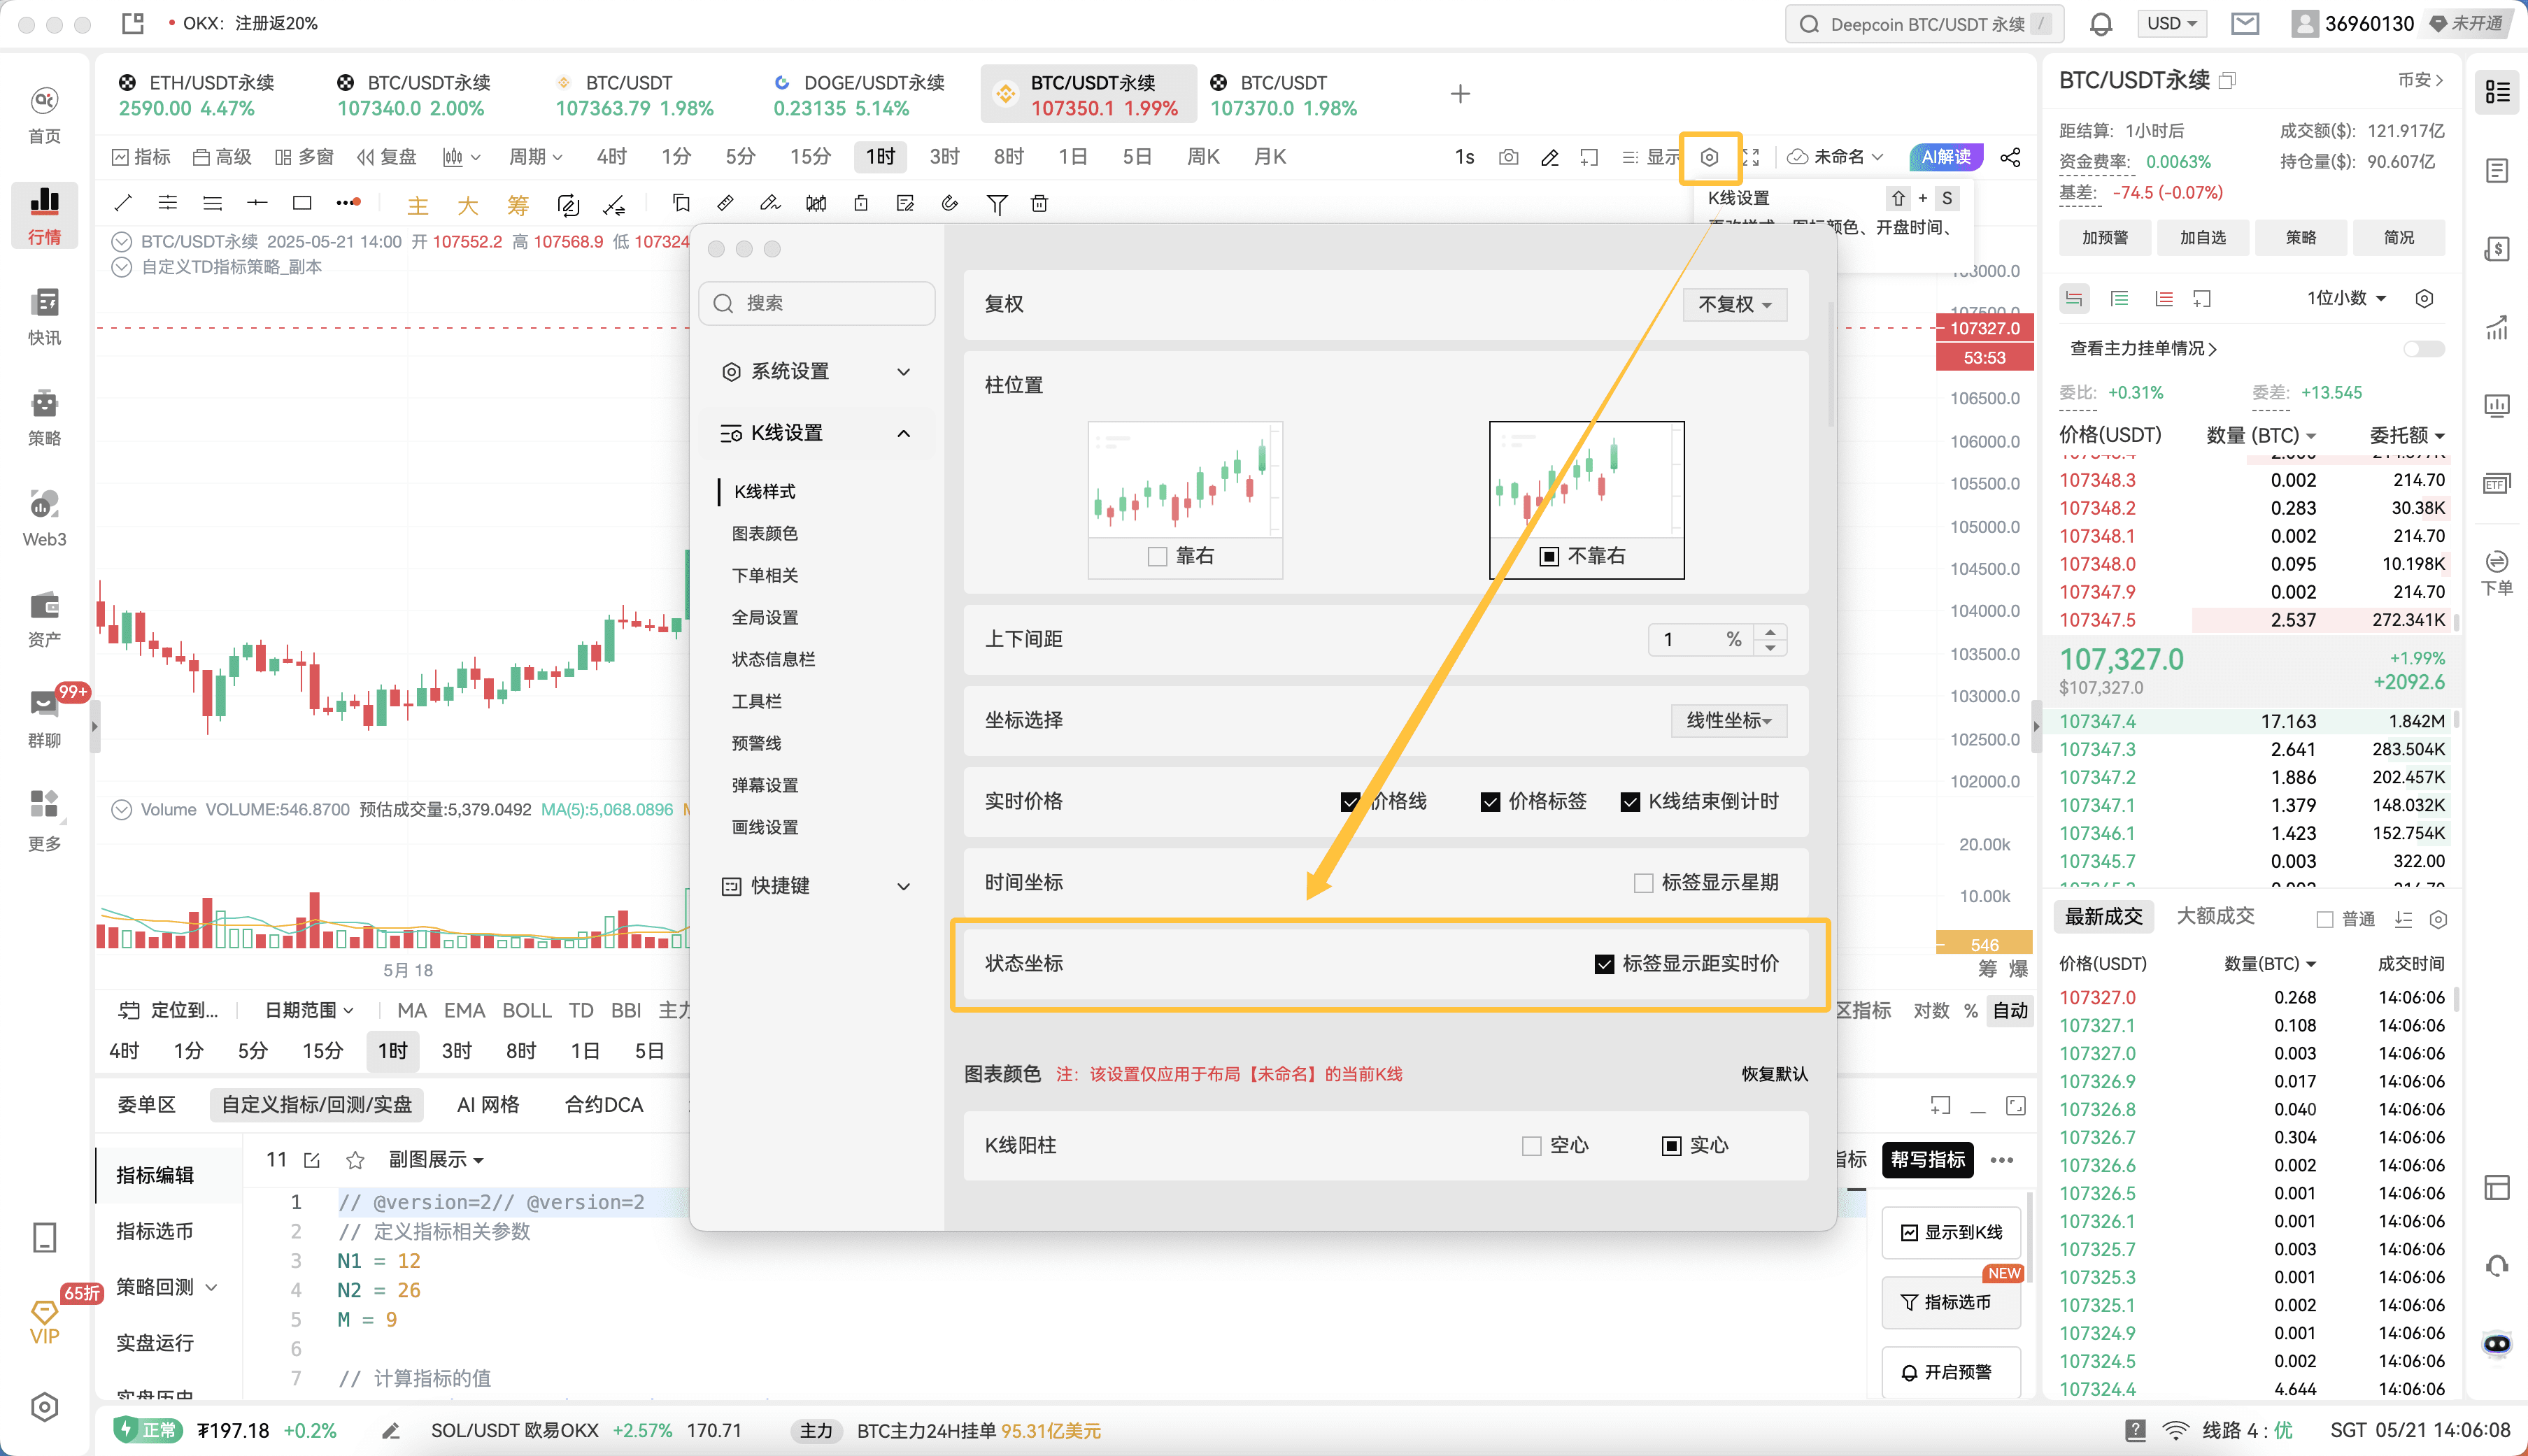Viewport: 2528px width, 1456px height.
Task: Click the chart screenshot camera icon
Action: (1509, 157)
